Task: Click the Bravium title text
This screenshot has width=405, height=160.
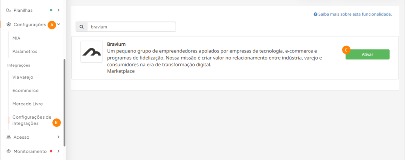Action: coord(116,44)
